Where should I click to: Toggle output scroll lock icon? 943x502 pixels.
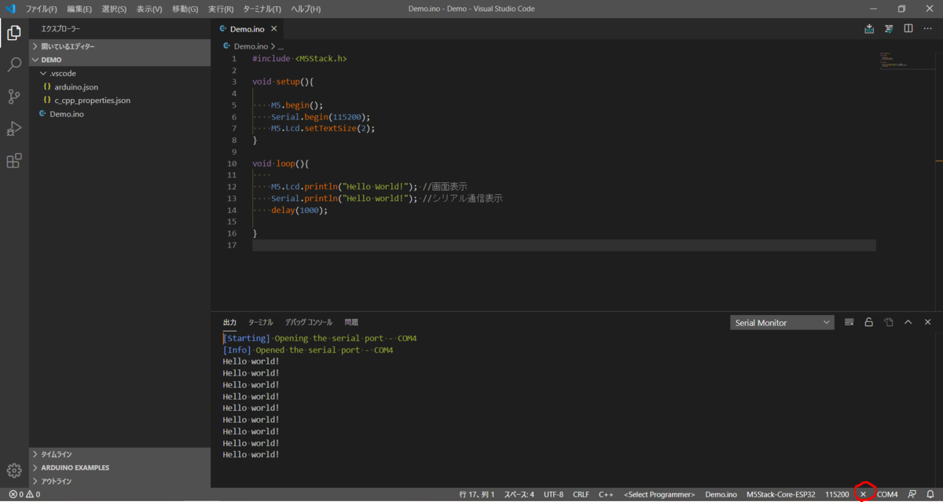869,322
